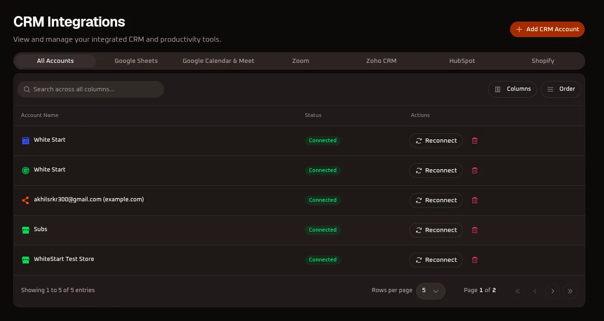Reconnect the calendar White Start account
The height and width of the screenshot is (321, 604).
pos(436,141)
